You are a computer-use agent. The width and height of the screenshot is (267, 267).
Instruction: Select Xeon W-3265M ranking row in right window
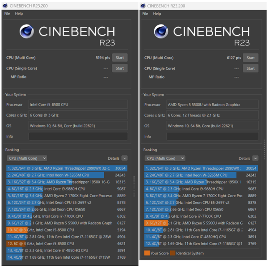(x=201, y=175)
